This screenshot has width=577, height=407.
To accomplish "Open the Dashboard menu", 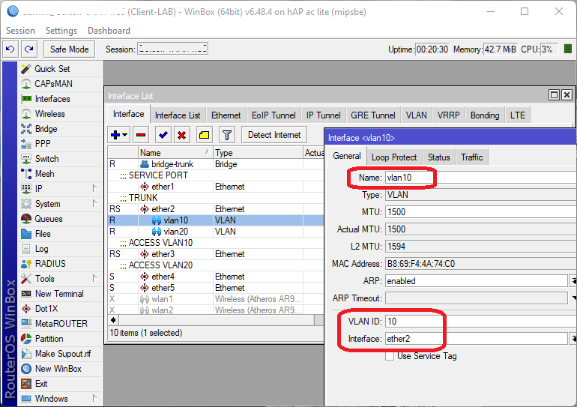I will [109, 31].
